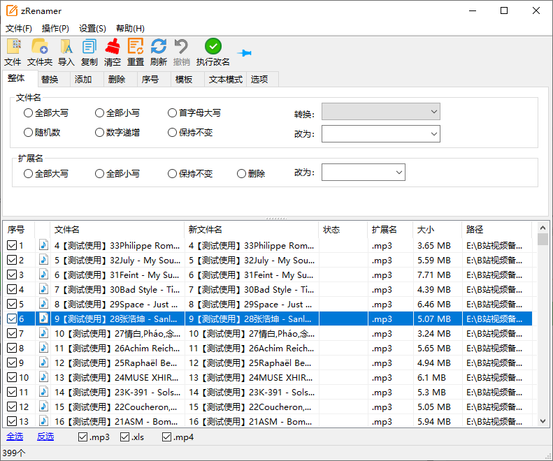Open the 操作(P) menu
This screenshot has width=553, height=461.
click(x=55, y=29)
